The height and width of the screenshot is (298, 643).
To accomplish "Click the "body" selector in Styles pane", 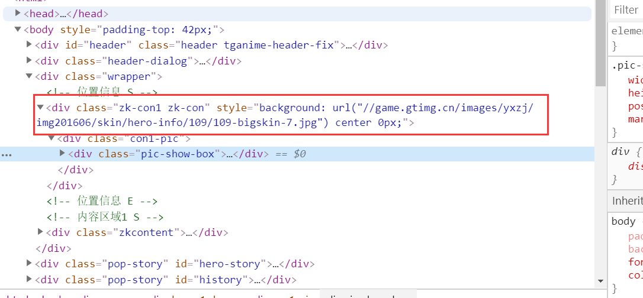I will click(x=623, y=222).
